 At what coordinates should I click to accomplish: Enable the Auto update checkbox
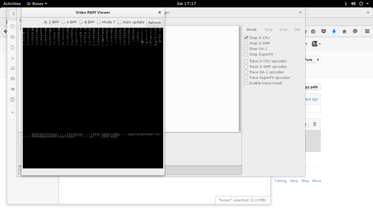(131, 22)
